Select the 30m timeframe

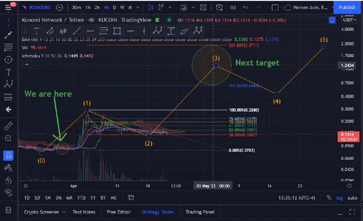point(76,7)
